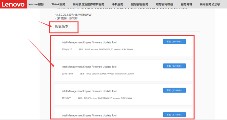Visit the 服务商城 navigation item

click(186, 4)
